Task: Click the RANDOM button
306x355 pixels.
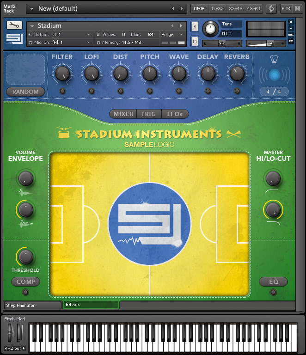Action: 25,92
